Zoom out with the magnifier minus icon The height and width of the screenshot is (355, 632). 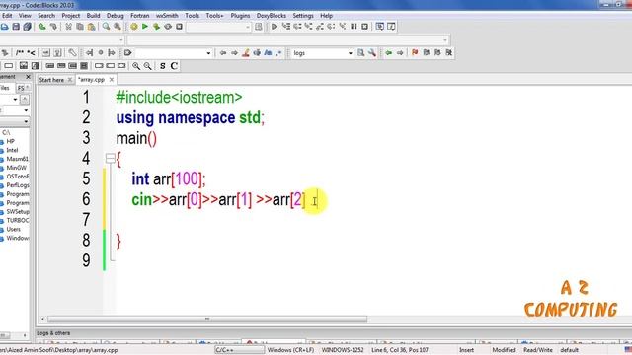147,66
